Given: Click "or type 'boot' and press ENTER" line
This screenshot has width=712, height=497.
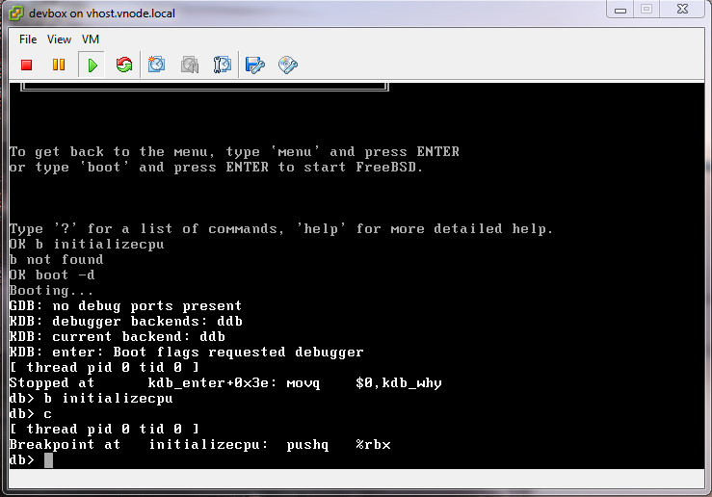Looking at the screenshot, I should pyautogui.click(x=216, y=167).
